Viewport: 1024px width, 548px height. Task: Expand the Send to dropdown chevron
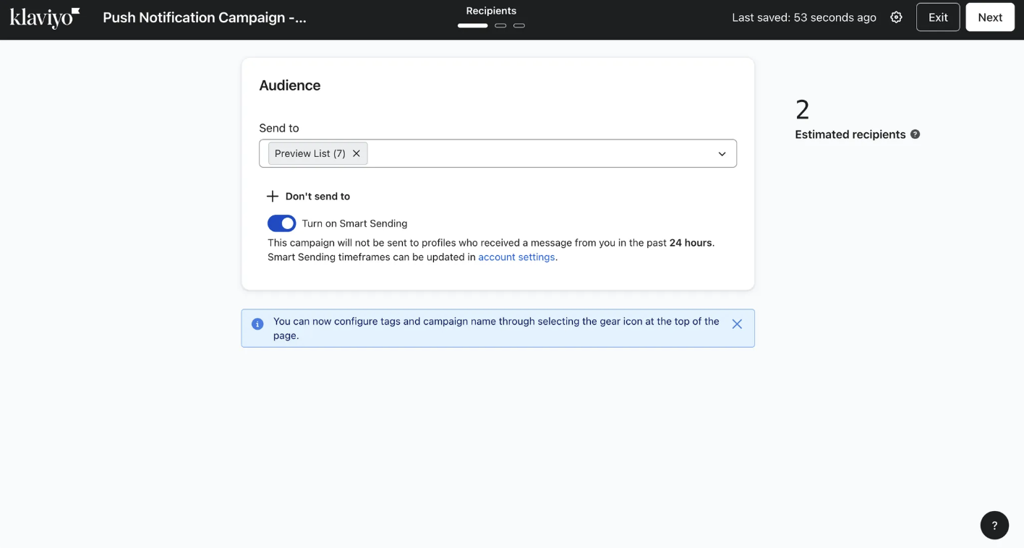[x=722, y=154]
